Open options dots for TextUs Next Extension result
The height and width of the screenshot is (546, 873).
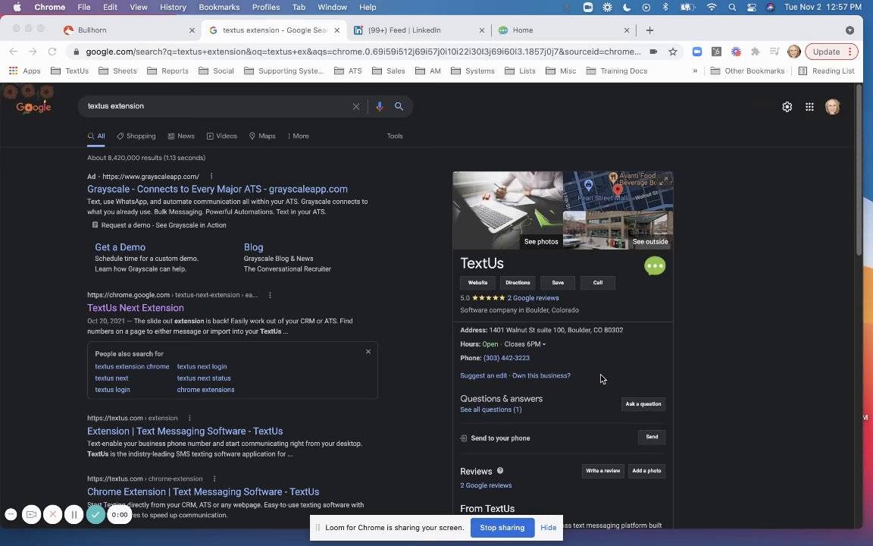coord(270,295)
